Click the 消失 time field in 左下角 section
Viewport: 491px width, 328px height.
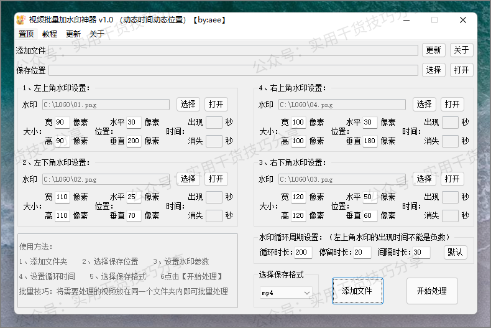point(214,216)
